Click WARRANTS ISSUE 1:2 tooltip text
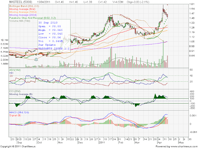 click(x=54, y=48)
